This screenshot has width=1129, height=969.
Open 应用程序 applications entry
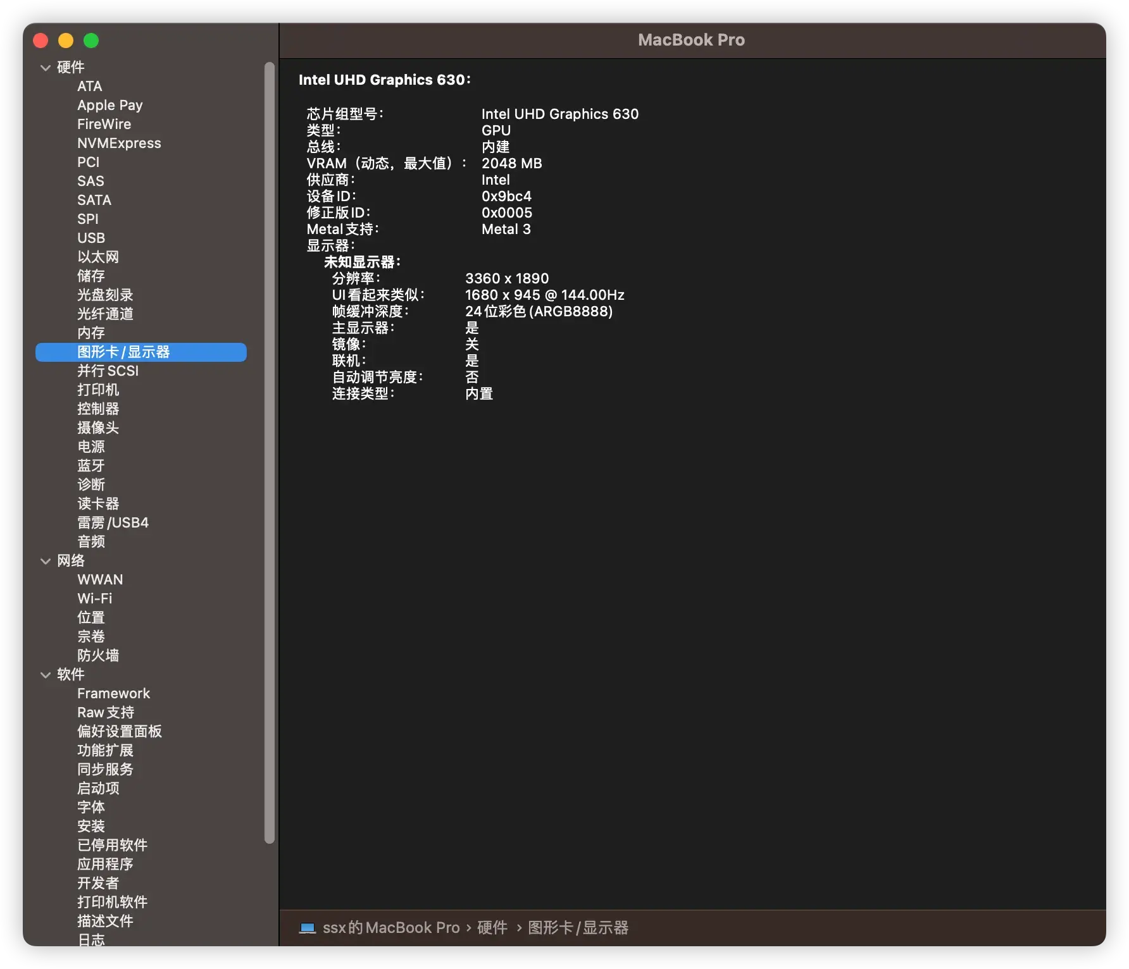pyautogui.click(x=105, y=864)
